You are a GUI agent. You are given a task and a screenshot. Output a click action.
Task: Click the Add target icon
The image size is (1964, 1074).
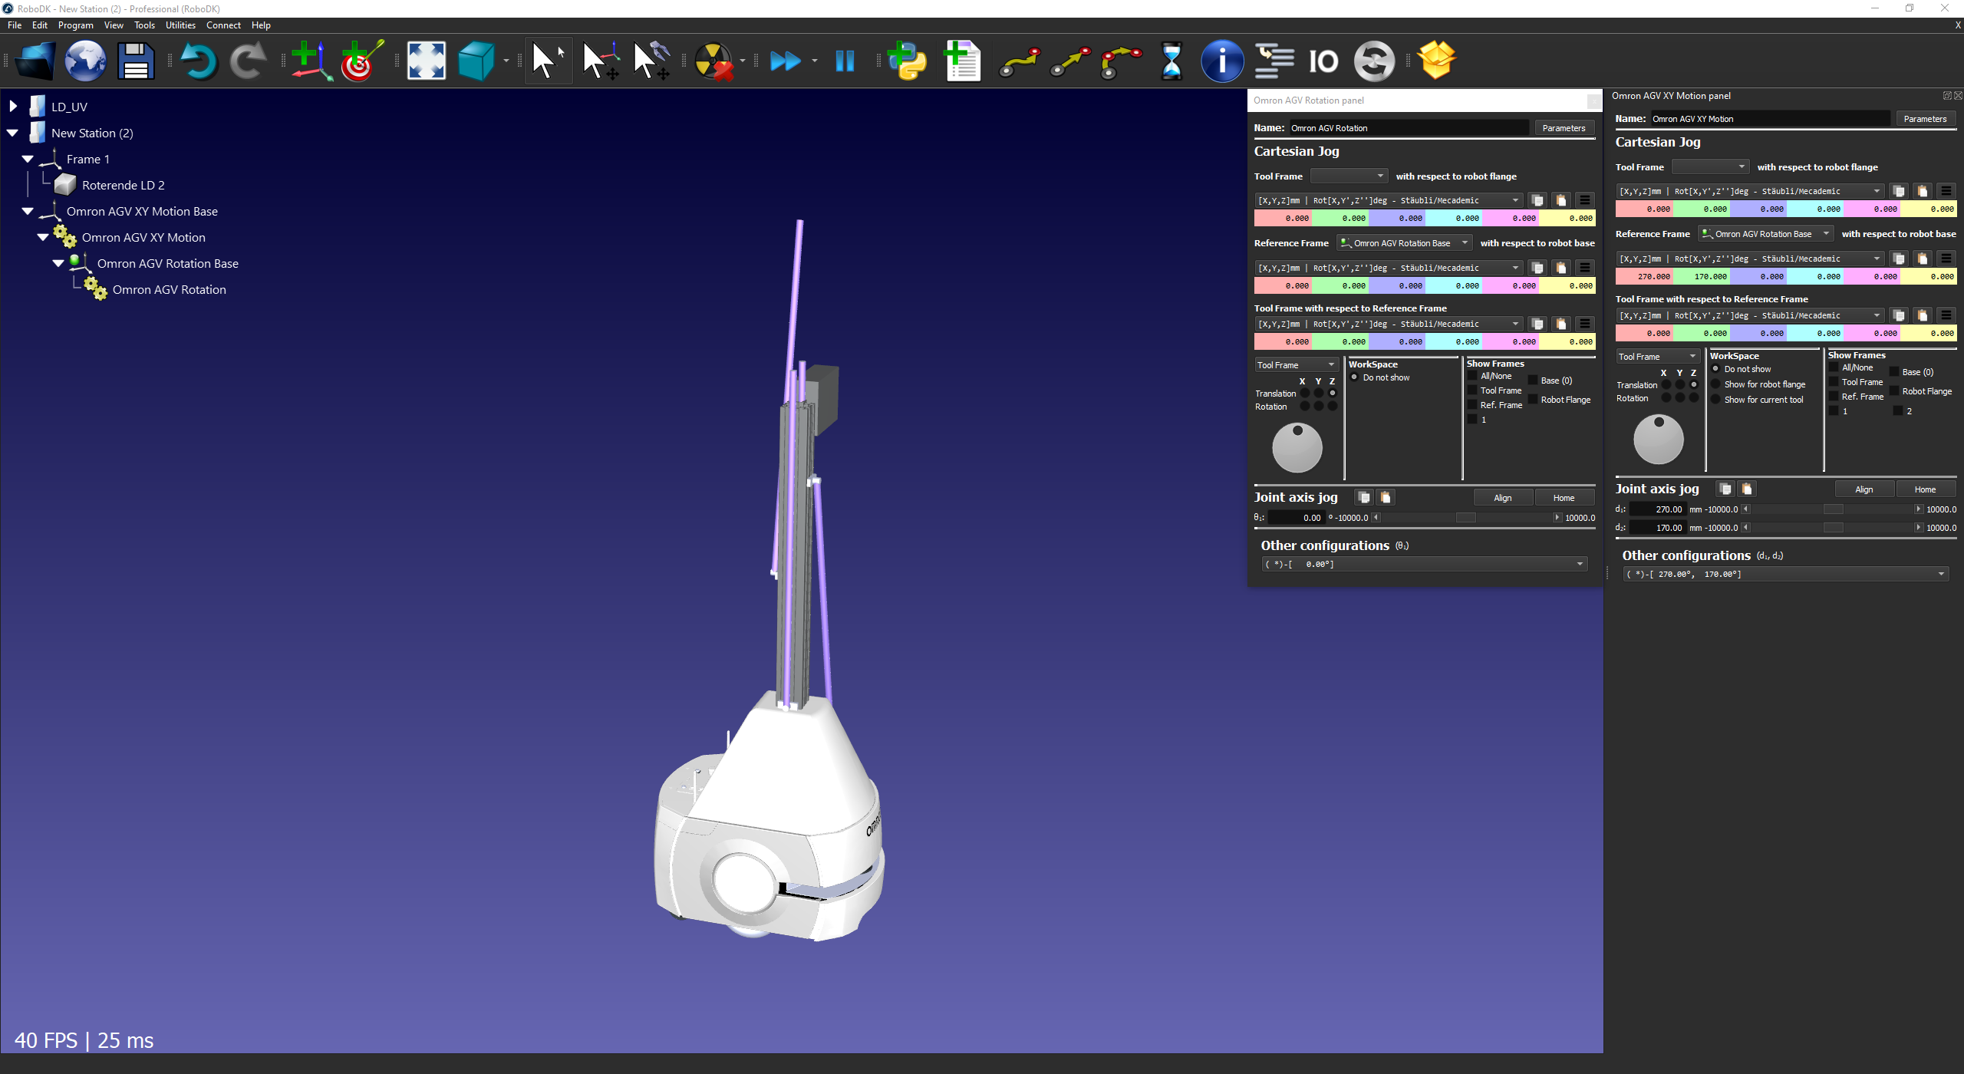(x=361, y=61)
